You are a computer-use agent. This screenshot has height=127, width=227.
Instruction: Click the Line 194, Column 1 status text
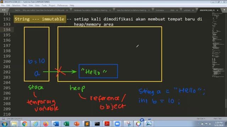click(x=14, y=119)
